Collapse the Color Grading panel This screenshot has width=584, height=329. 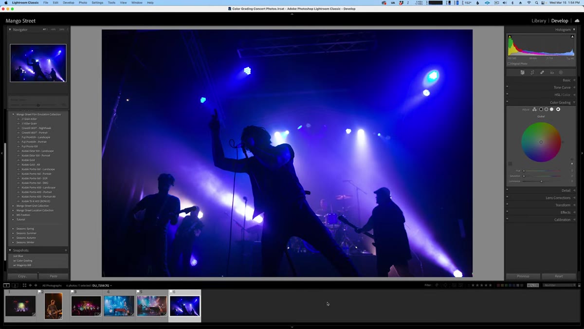574,103
